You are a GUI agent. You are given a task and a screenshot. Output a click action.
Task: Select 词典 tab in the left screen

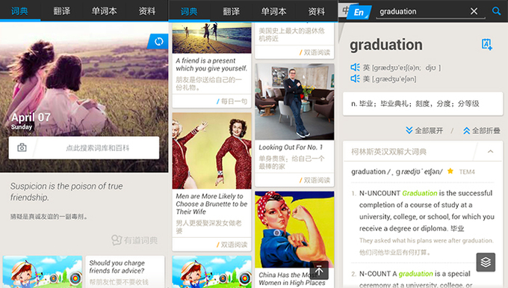click(19, 11)
